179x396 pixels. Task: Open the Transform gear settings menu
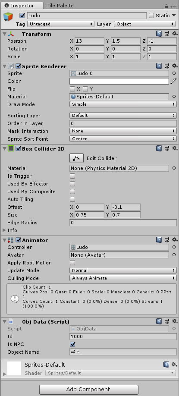(175, 34)
